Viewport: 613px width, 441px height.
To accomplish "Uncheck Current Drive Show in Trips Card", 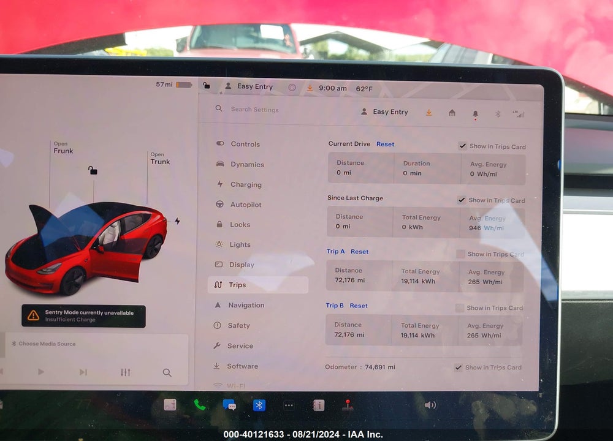I will coord(462,146).
